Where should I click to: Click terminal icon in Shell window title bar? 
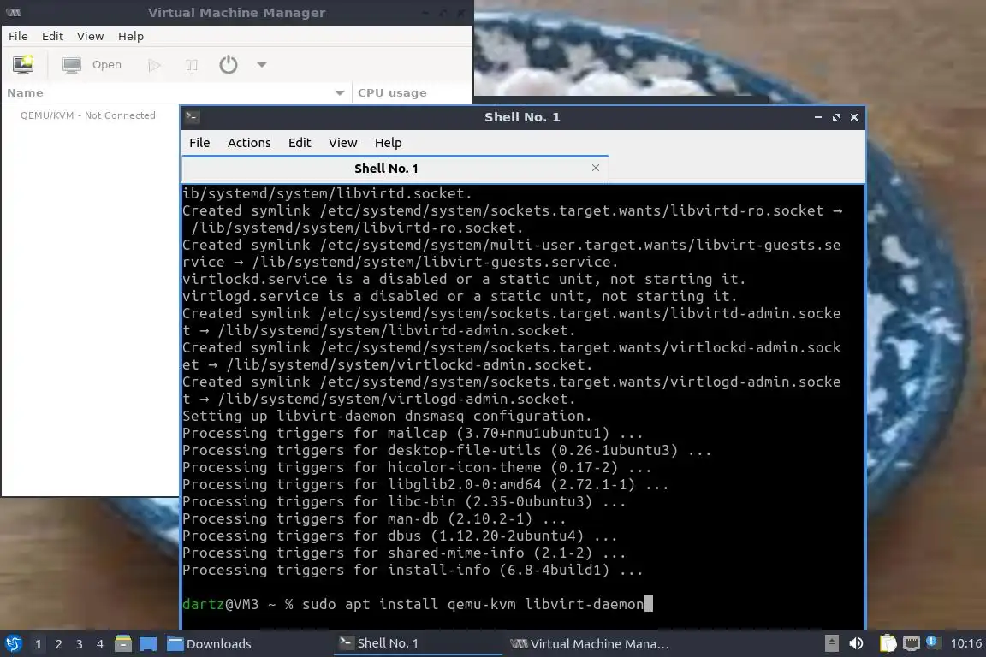(192, 117)
